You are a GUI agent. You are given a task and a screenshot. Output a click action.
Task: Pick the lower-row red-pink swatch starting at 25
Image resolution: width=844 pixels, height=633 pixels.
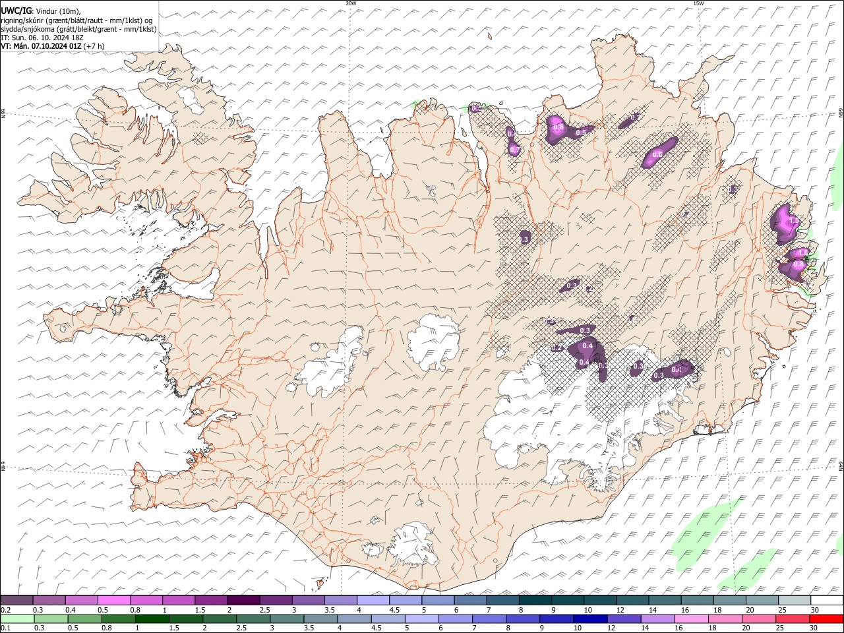791,618
